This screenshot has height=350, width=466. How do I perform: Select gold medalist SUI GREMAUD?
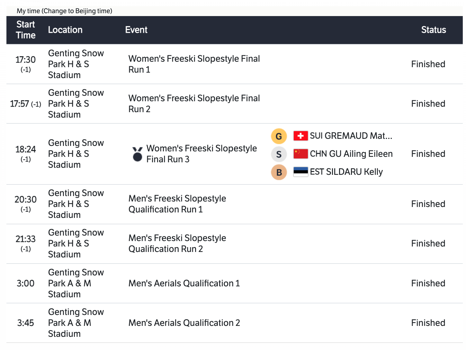coord(351,136)
